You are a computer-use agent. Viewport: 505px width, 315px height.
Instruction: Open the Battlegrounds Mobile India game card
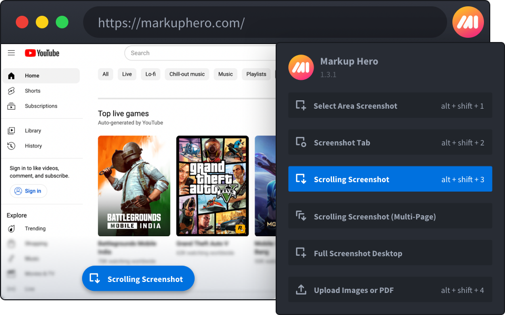134,186
